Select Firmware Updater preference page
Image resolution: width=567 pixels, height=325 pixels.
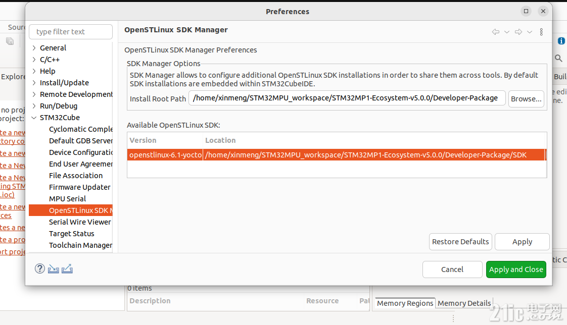point(79,187)
